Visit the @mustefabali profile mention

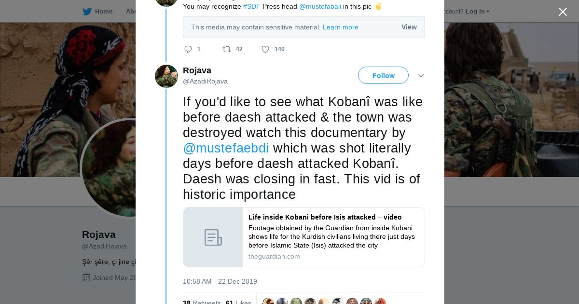[320, 6]
